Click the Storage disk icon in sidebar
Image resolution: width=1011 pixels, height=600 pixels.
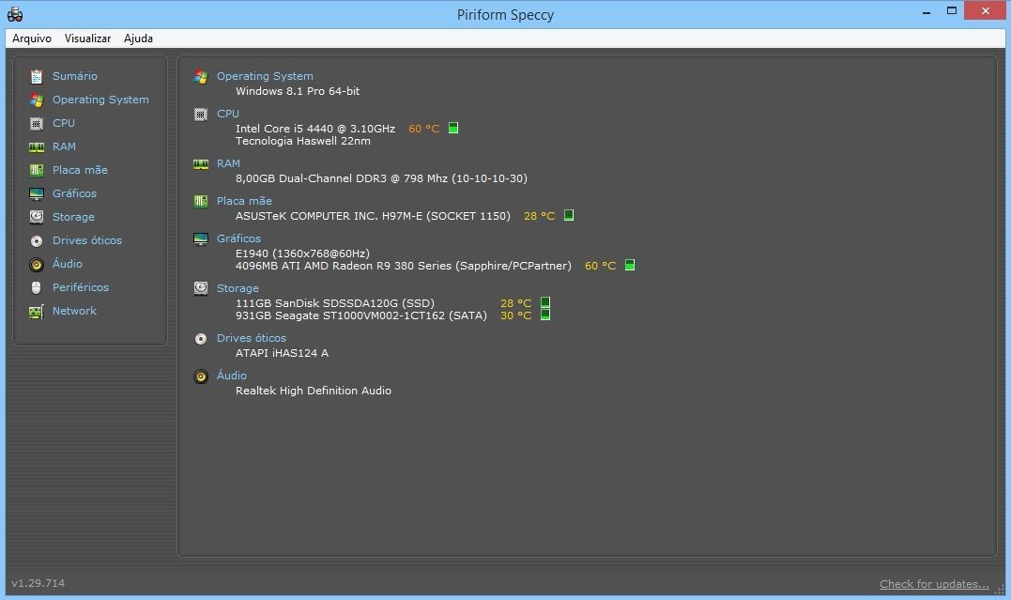point(37,218)
